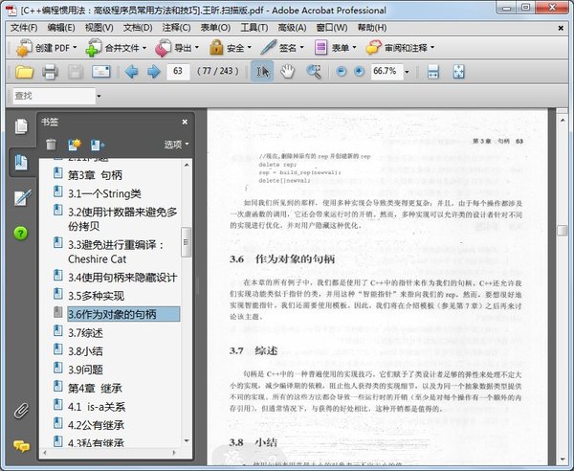The height and width of the screenshot is (471, 574).
Task: Expand the 选项 bookmark options dropdown
Action: pos(176,145)
